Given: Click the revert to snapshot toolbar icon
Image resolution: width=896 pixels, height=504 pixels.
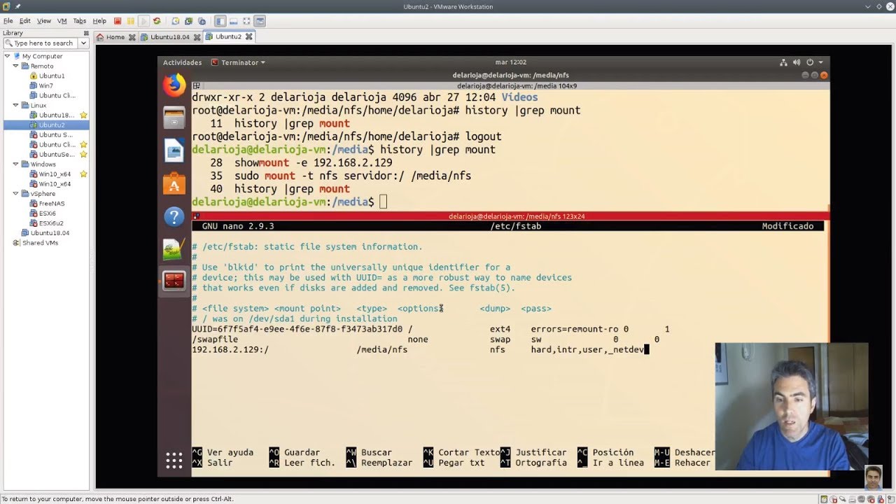Looking at the screenshot, I should pyautogui.click(x=189, y=21).
